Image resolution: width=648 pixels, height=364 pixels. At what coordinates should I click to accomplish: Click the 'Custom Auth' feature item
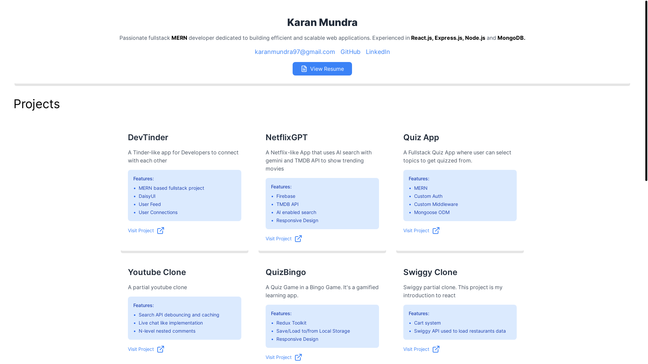coord(428,196)
